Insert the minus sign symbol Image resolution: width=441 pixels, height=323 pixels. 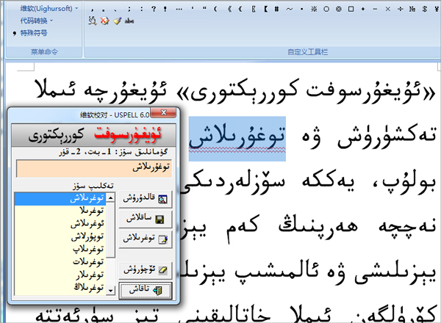(x=375, y=10)
